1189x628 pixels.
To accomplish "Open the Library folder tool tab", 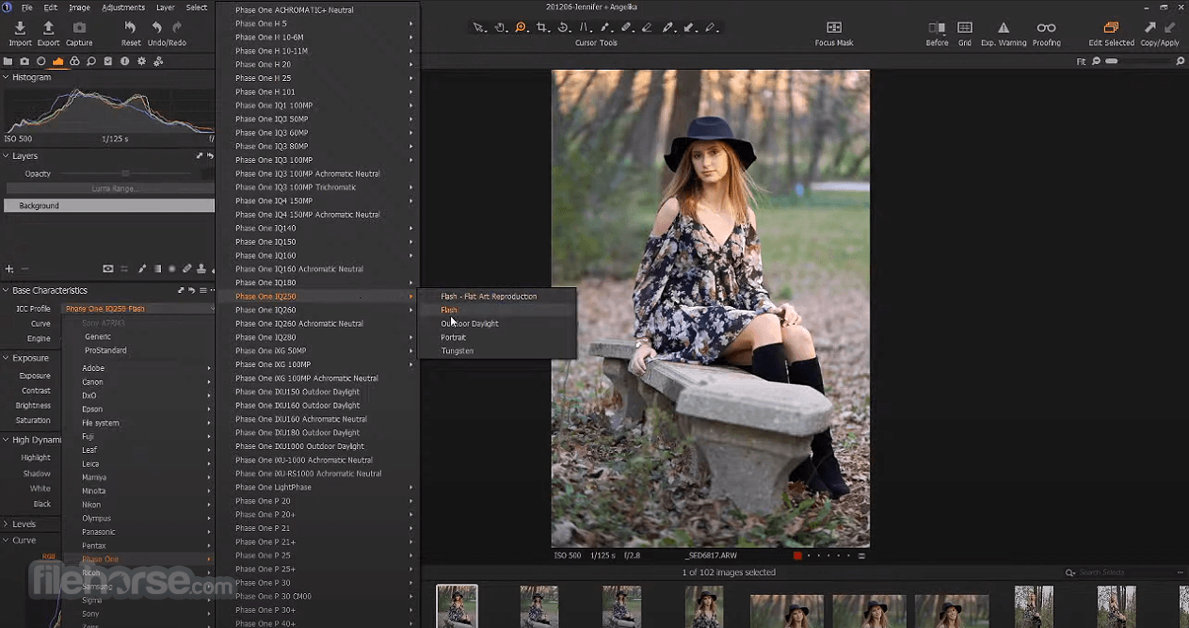I will 8,61.
